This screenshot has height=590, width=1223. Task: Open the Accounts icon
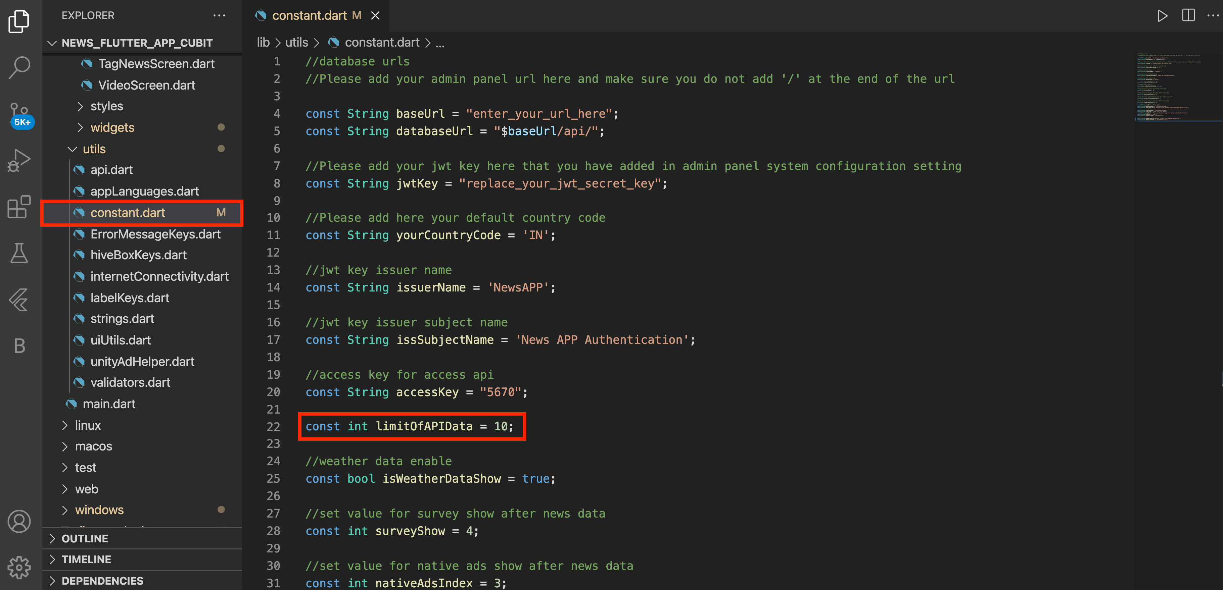coord(19,521)
